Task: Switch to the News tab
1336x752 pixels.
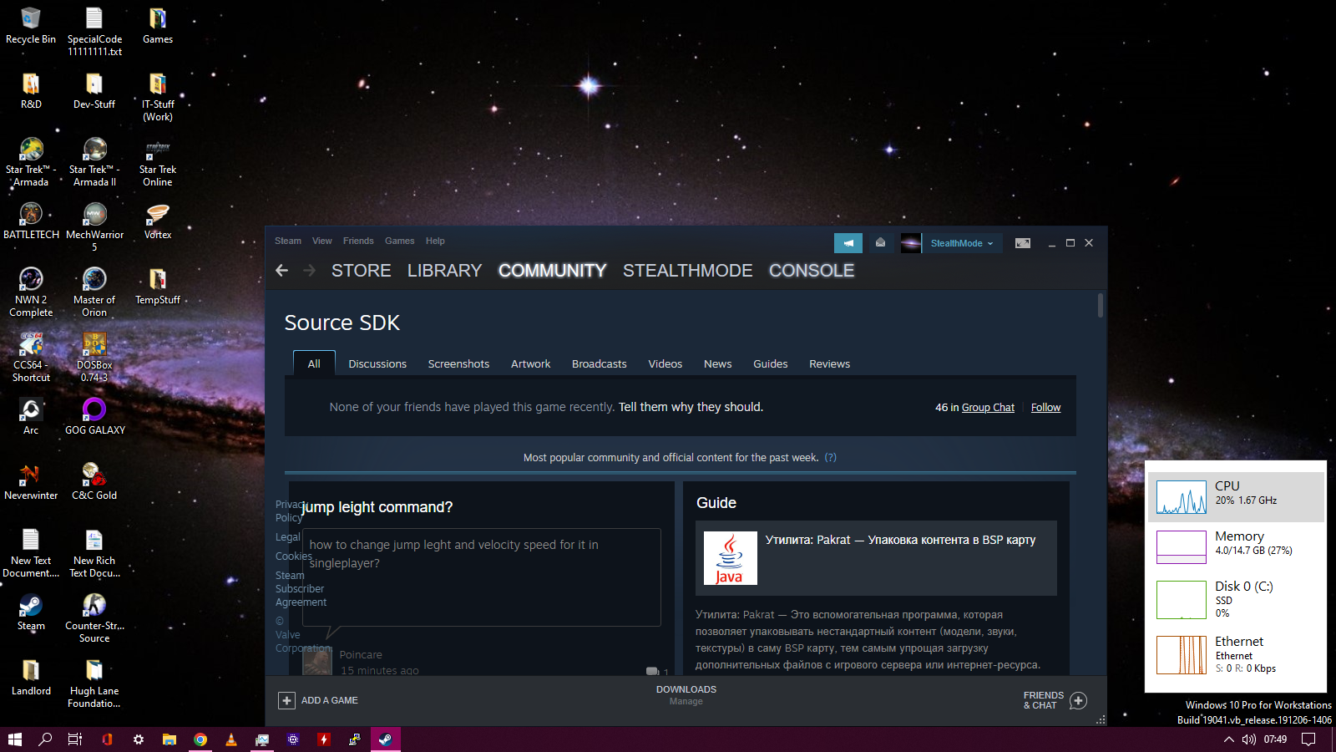Action: click(717, 363)
